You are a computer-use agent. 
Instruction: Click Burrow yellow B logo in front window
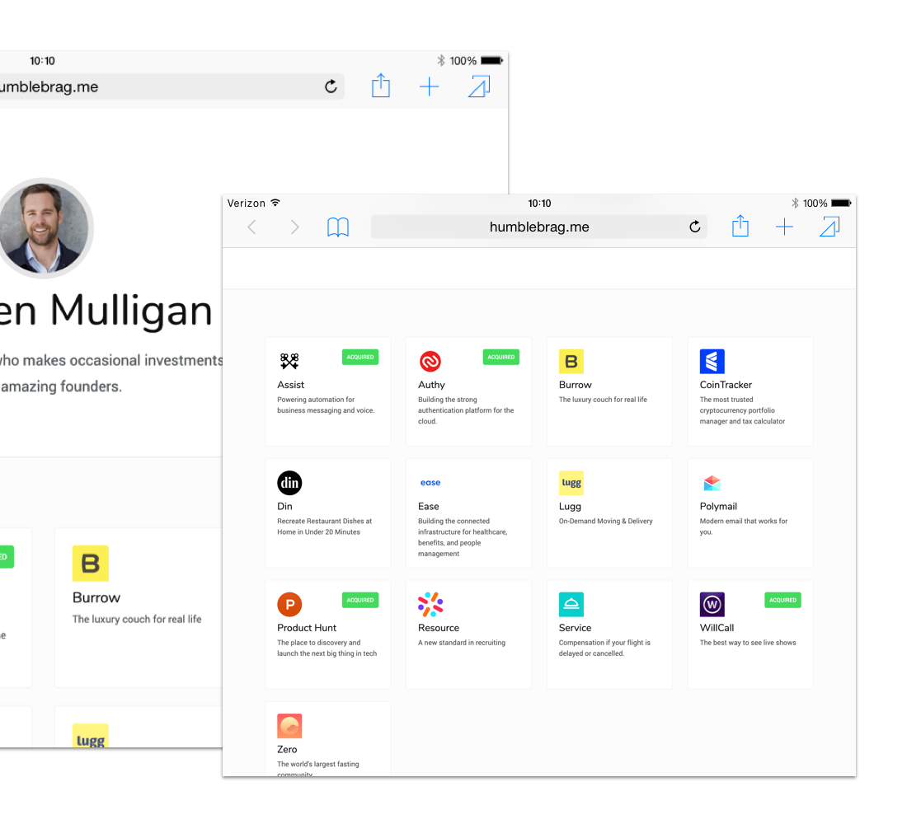(571, 362)
